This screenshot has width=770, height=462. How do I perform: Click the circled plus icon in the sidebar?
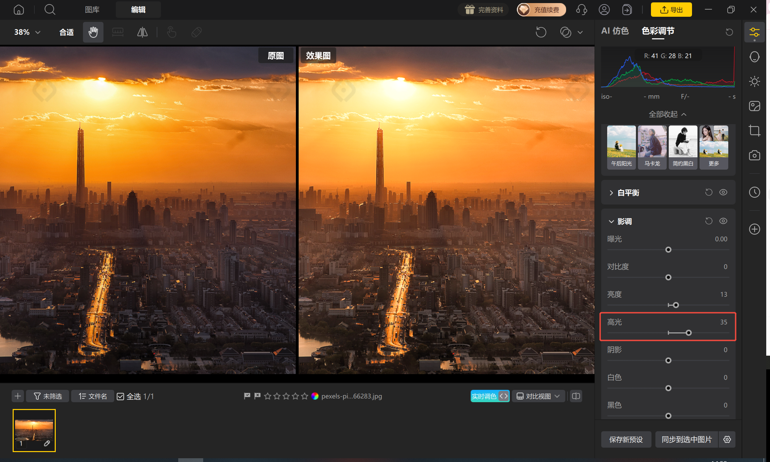coord(754,229)
